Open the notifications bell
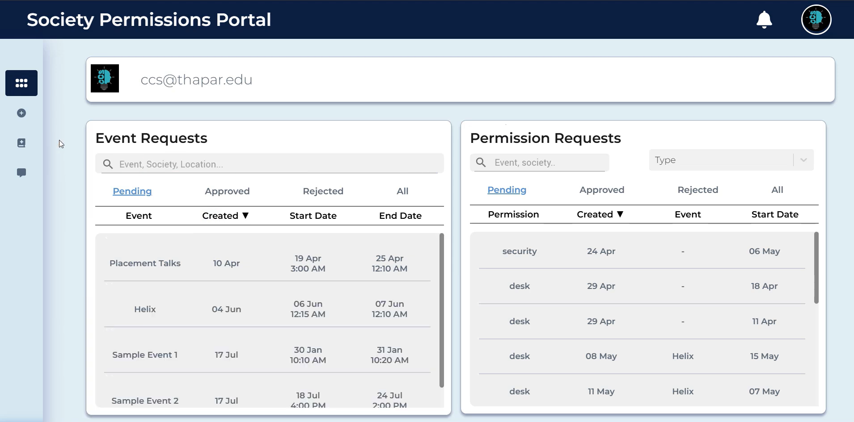854x422 pixels. click(764, 20)
